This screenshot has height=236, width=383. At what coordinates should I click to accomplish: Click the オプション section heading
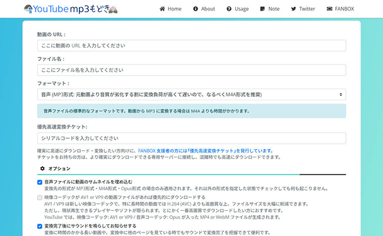point(55,168)
